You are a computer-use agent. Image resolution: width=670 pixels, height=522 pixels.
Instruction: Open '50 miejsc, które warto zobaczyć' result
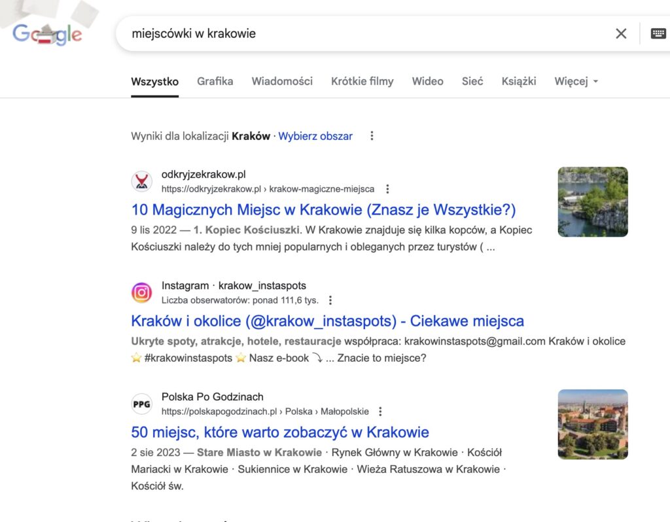pyautogui.click(x=280, y=432)
